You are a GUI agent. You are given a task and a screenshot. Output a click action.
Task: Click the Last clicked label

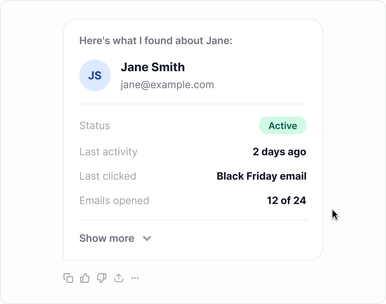pyautogui.click(x=108, y=176)
